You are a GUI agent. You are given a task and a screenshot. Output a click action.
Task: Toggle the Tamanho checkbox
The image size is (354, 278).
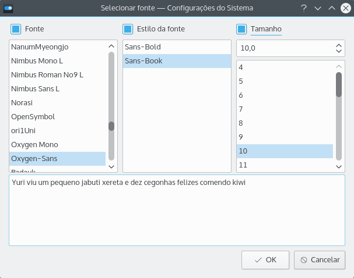click(x=241, y=28)
